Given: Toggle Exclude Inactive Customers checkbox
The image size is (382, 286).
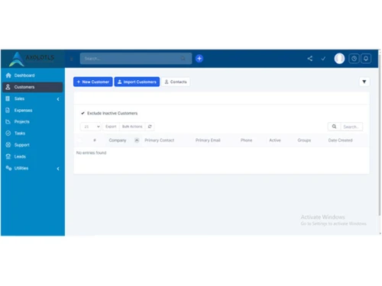Looking at the screenshot, I should pos(83,113).
